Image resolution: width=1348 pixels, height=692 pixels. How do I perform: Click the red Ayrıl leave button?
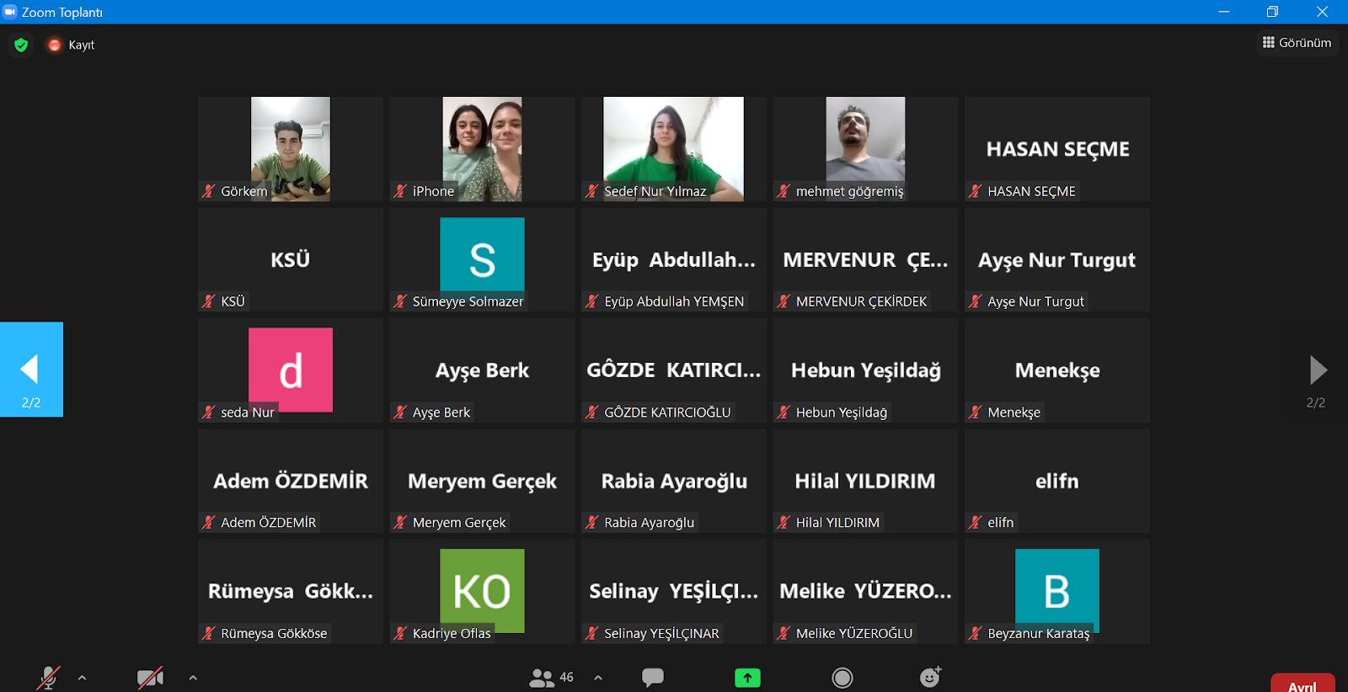1302,683
